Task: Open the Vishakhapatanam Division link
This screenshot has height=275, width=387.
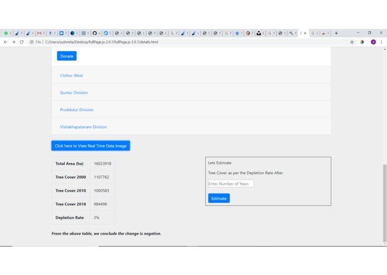Action: click(x=84, y=127)
